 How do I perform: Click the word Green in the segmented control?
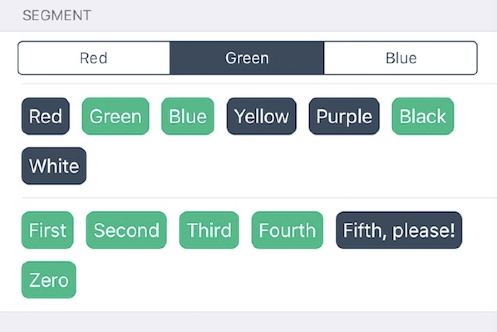[247, 58]
